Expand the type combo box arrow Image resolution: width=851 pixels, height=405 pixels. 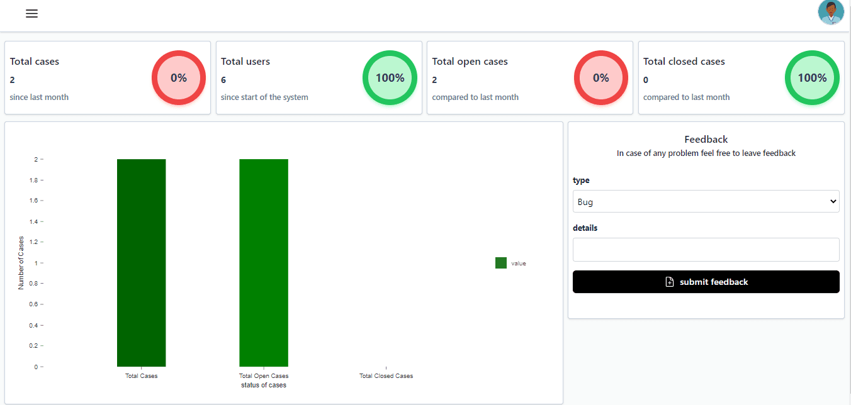(834, 201)
